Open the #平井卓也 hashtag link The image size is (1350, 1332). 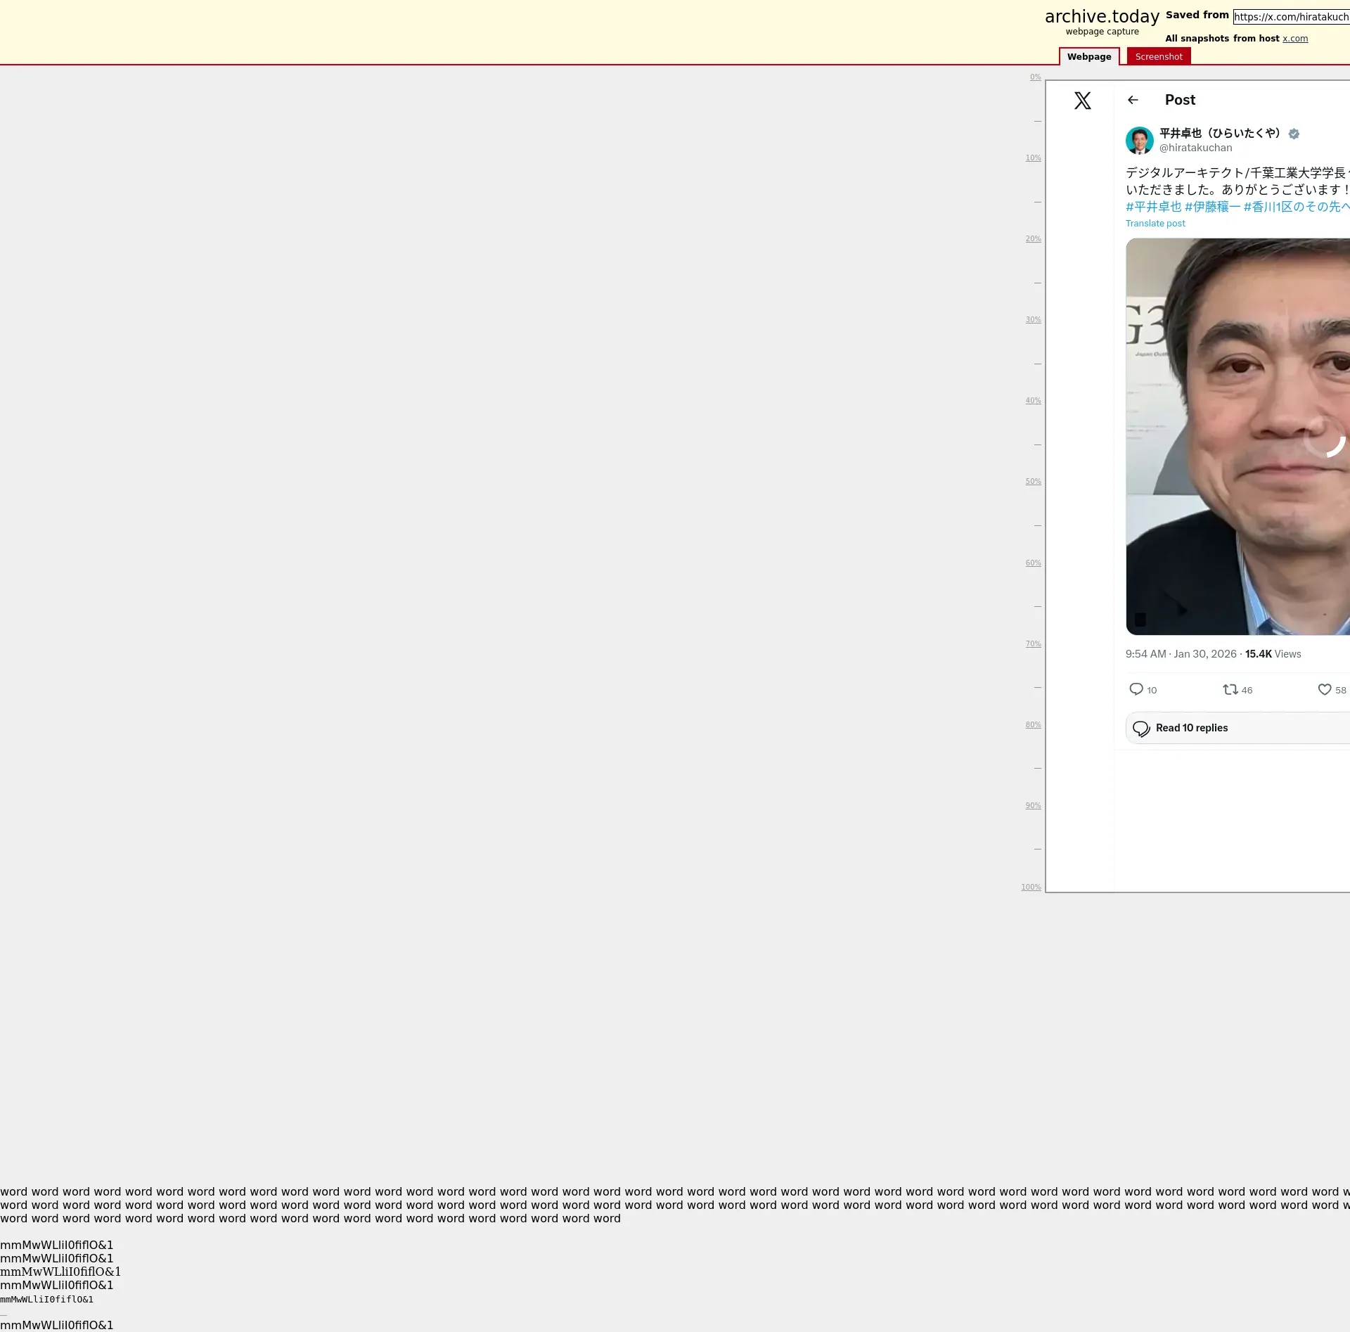pyautogui.click(x=1153, y=207)
